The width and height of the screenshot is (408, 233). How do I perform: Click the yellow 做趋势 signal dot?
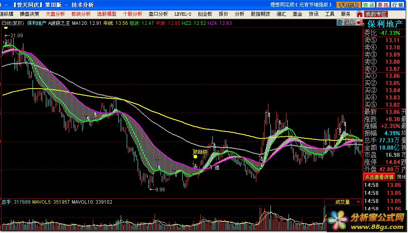[196, 156]
